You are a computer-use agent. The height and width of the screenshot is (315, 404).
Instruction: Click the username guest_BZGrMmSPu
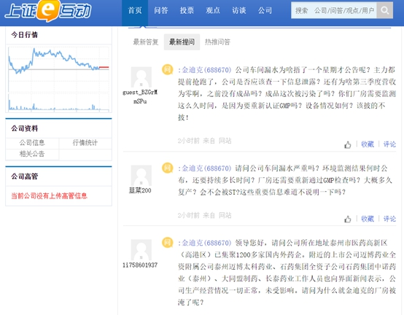140,97
